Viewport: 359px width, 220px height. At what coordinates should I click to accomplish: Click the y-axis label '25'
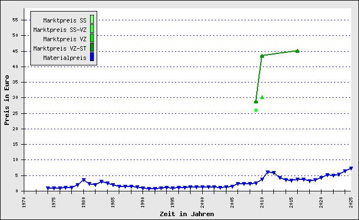15,113
